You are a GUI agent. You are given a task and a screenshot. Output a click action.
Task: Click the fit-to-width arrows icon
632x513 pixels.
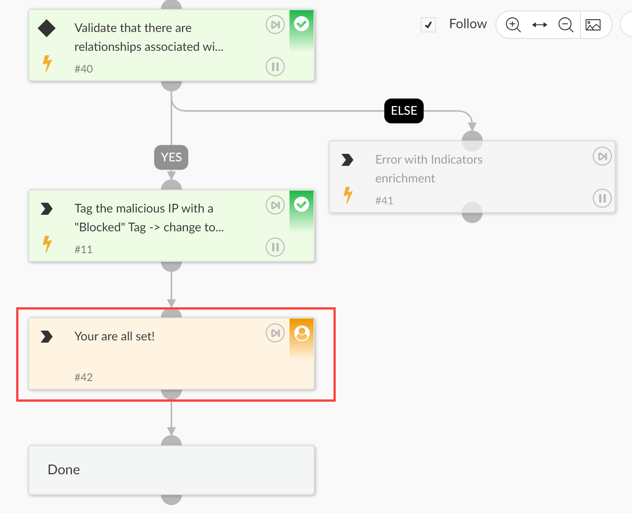click(540, 25)
